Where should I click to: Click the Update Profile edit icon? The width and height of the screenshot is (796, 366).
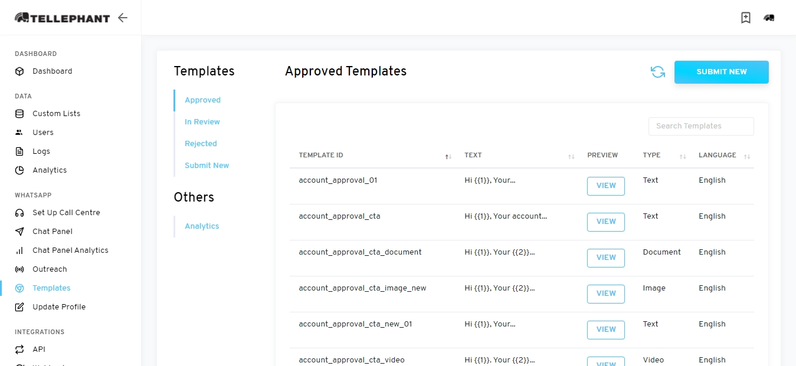point(19,307)
